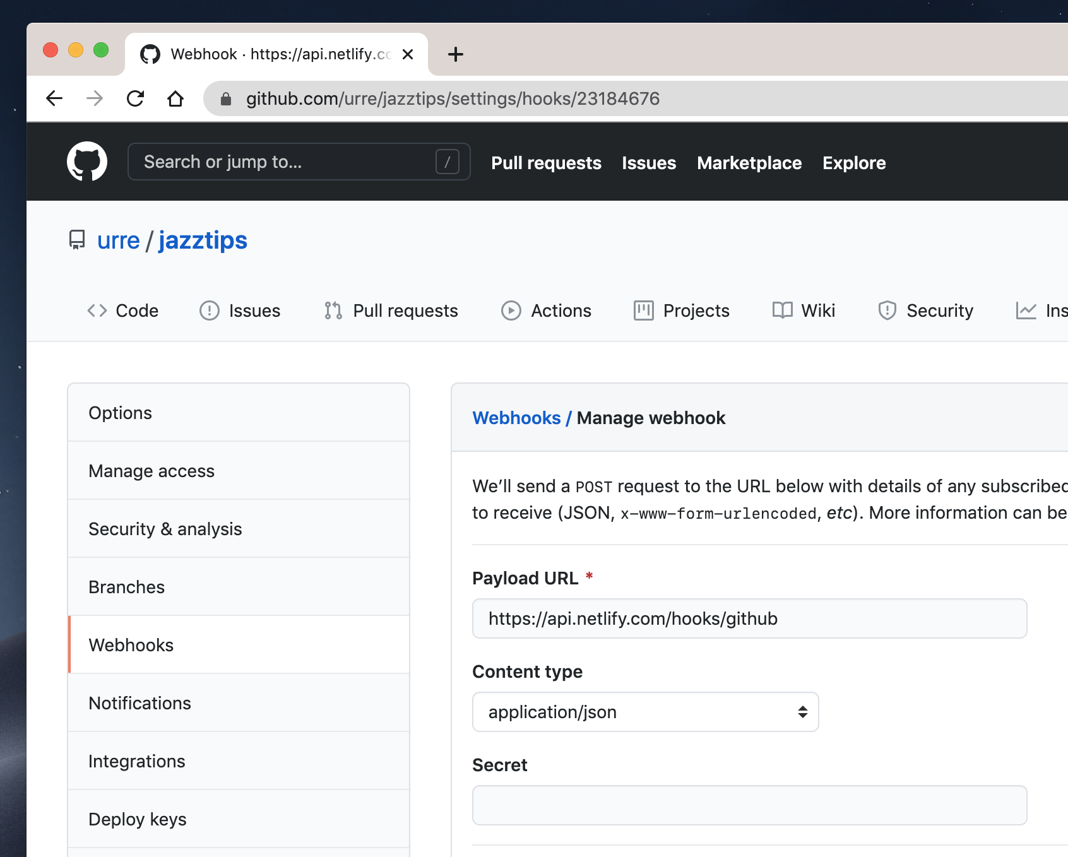Switch to the Projects tab
This screenshot has height=857, width=1068.
click(682, 310)
